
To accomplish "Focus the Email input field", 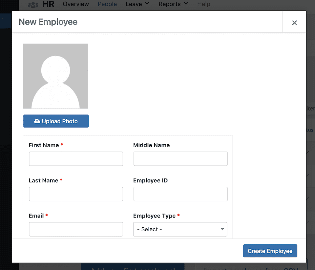I will (76, 229).
